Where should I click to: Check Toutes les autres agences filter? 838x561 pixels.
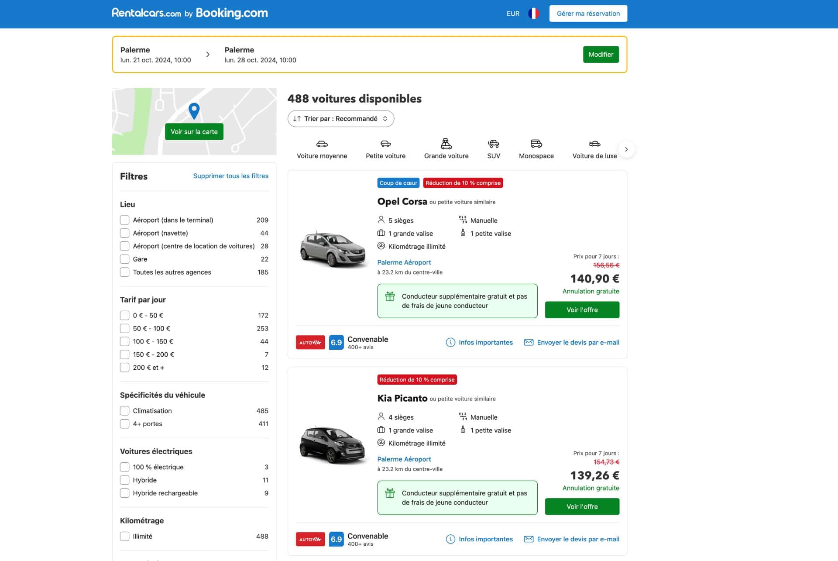pos(124,272)
